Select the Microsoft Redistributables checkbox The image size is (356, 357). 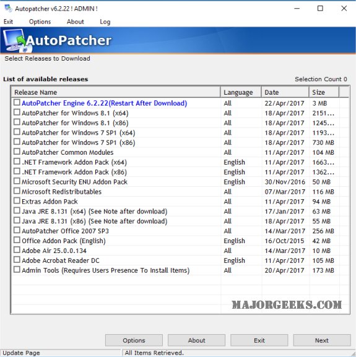click(x=17, y=191)
